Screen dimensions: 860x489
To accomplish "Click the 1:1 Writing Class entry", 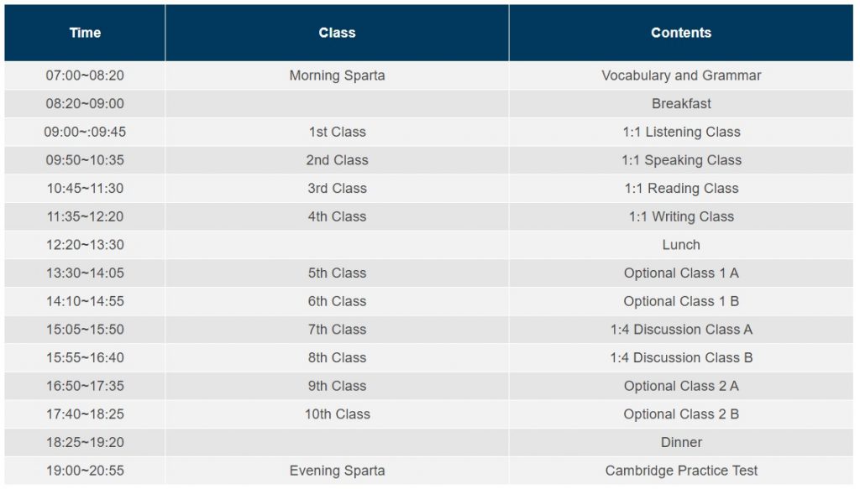I will tap(680, 216).
